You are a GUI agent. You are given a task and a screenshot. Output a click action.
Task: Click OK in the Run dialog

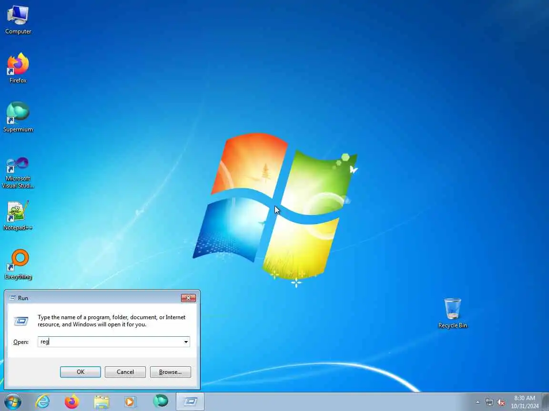click(x=81, y=372)
